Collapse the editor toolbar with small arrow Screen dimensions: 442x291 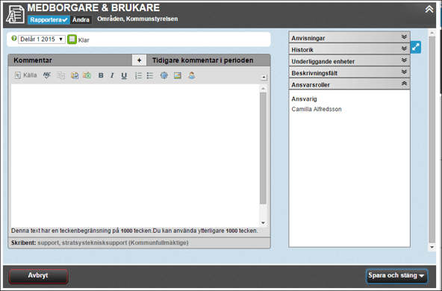[264, 77]
